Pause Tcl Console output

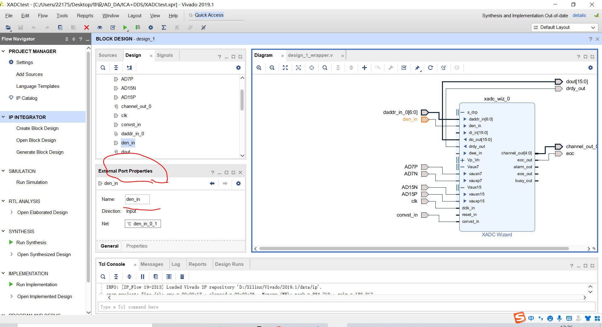pyautogui.click(x=142, y=276)
